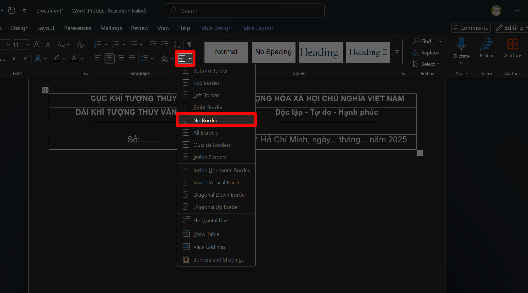Click the Sort icon in Paragraph group

pos(177,44)
